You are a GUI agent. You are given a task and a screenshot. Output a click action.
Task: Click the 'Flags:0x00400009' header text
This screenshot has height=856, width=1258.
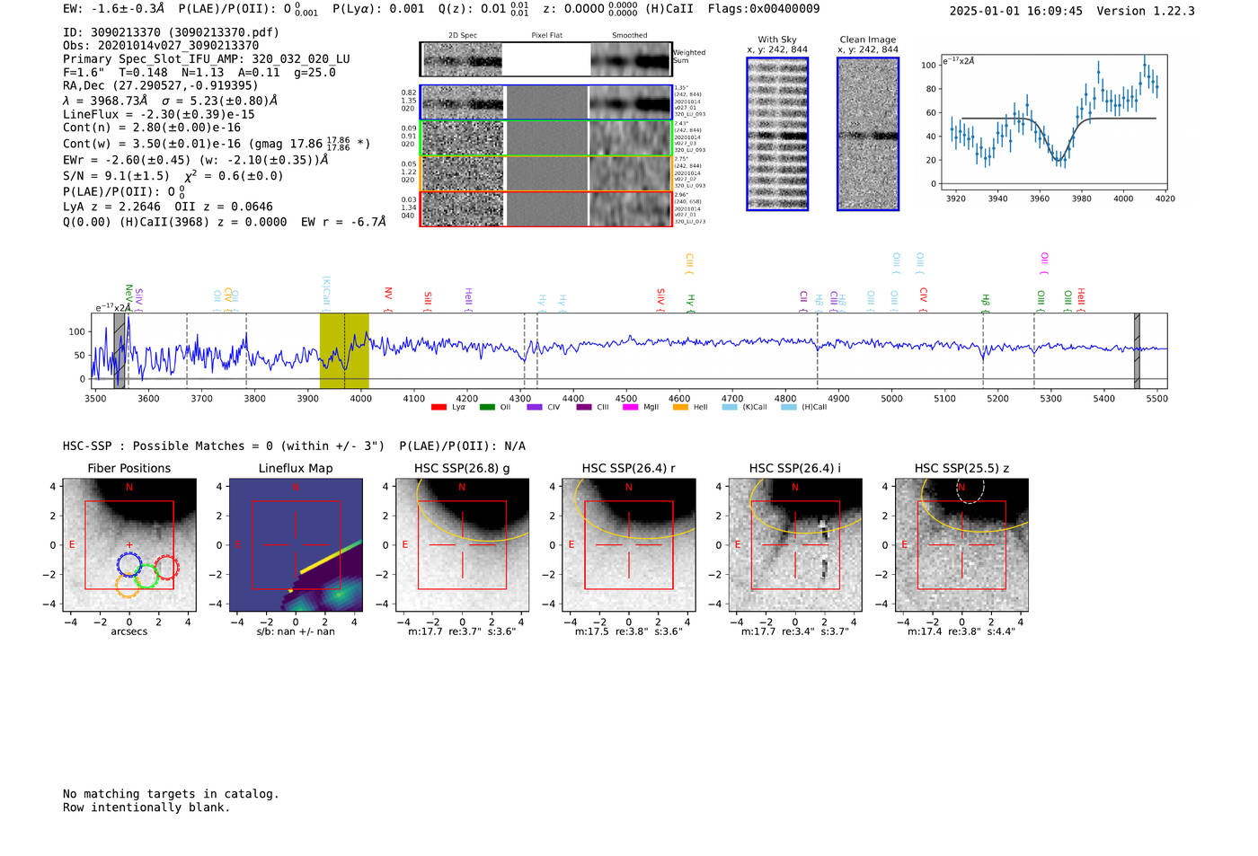(x=764, y=9)
